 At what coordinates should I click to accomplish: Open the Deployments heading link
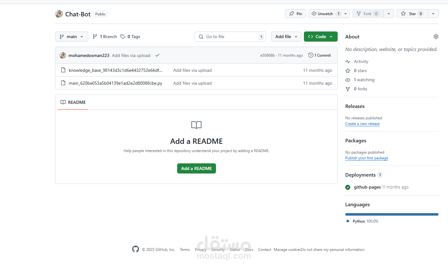(360, 175)
